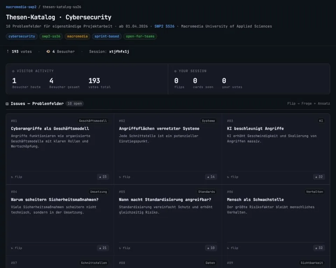The height and width of the screenshot is (268, 336).
Task: Open the SWP2 SS26 link
Action: pos(164,26)
